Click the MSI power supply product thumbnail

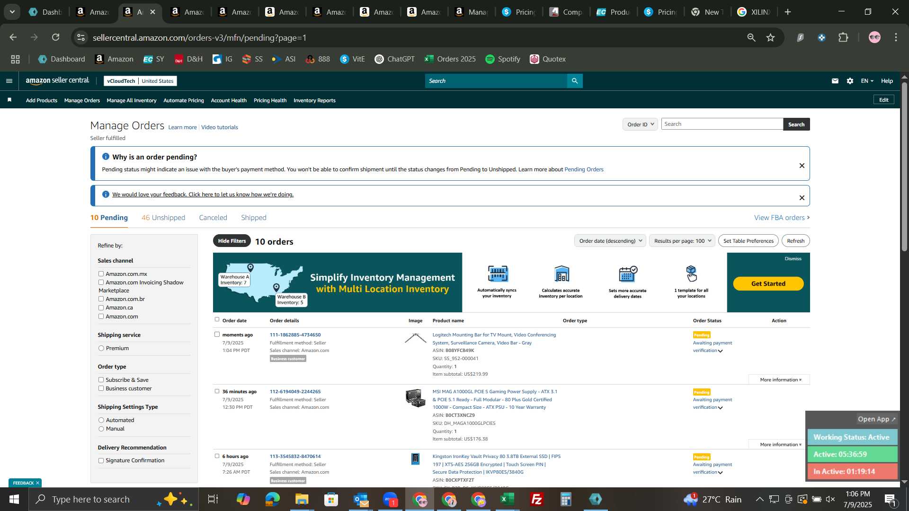415,398
